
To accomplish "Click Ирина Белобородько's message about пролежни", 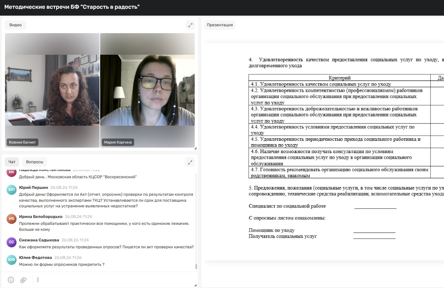I will point(104,226).
